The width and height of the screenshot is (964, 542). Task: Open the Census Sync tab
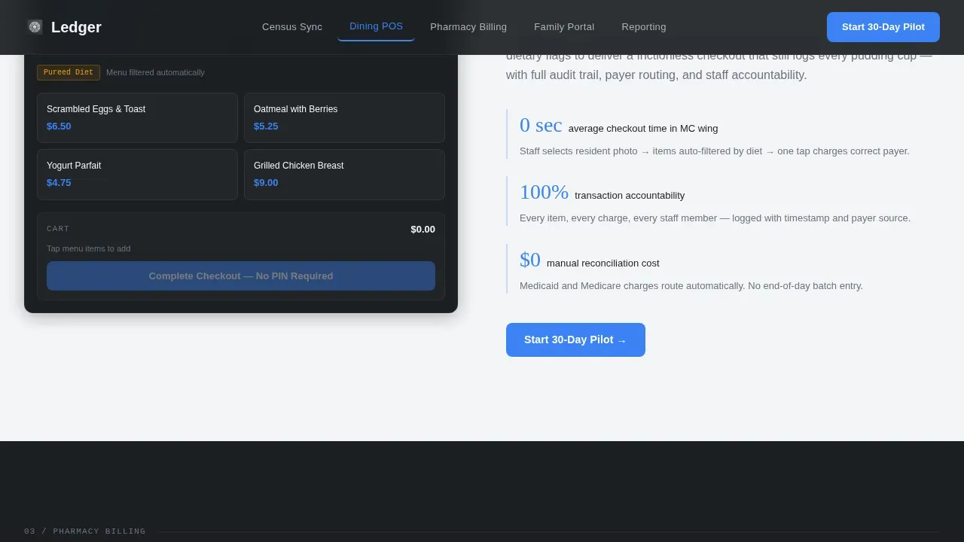292,27
